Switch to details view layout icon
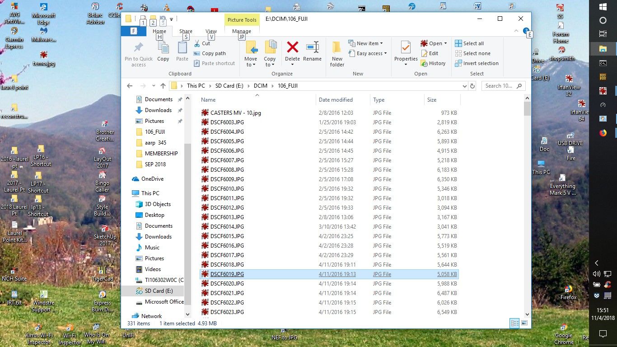This screenshot has width=617, height=347. [x=514, y=323]
